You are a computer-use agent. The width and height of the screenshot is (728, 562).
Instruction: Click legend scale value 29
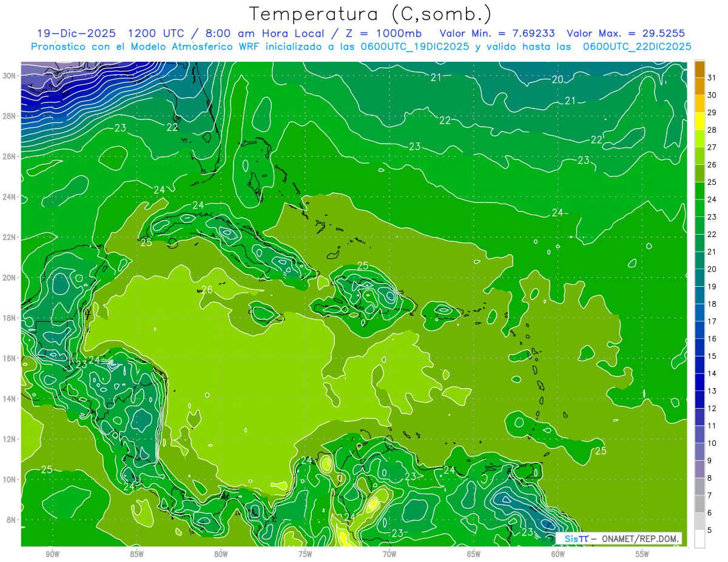pyautogui.click(x=712, y=112)
